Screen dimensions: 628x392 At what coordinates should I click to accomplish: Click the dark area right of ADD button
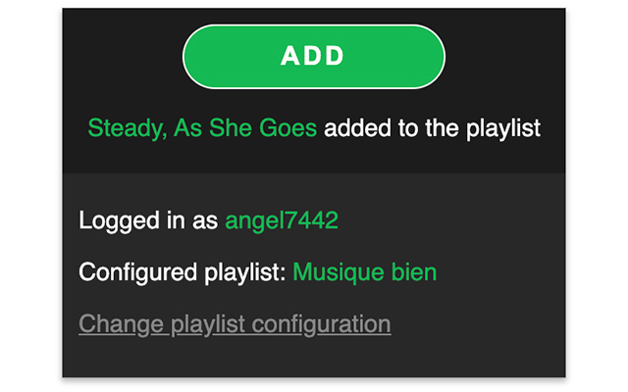pyautogui.click(x=505, y=56)
